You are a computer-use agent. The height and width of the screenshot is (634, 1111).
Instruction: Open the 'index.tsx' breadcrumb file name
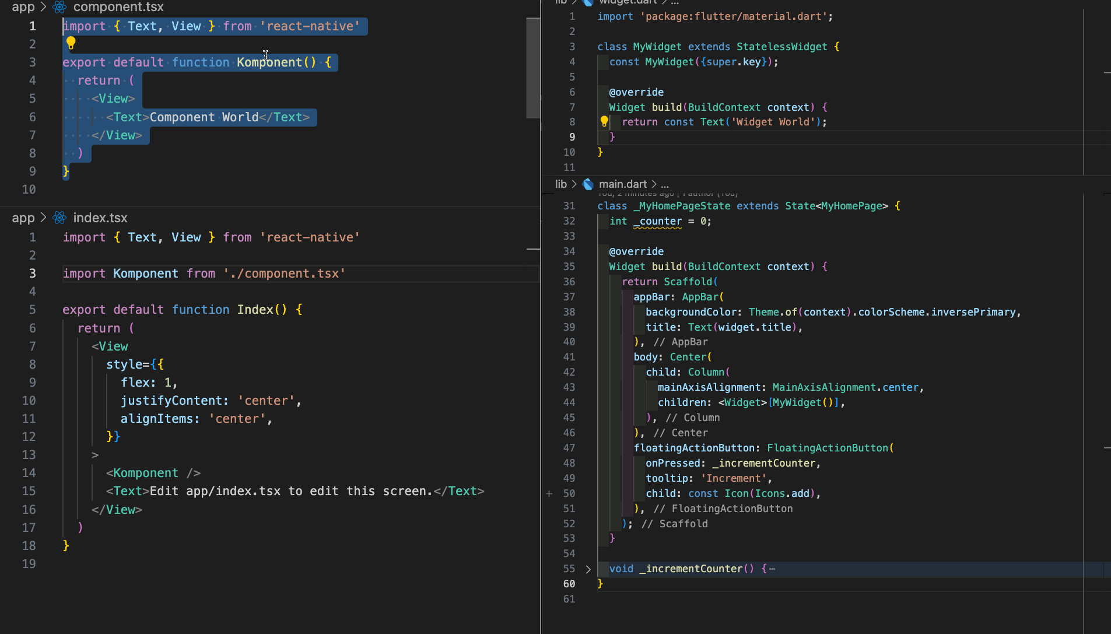point(100,218)
